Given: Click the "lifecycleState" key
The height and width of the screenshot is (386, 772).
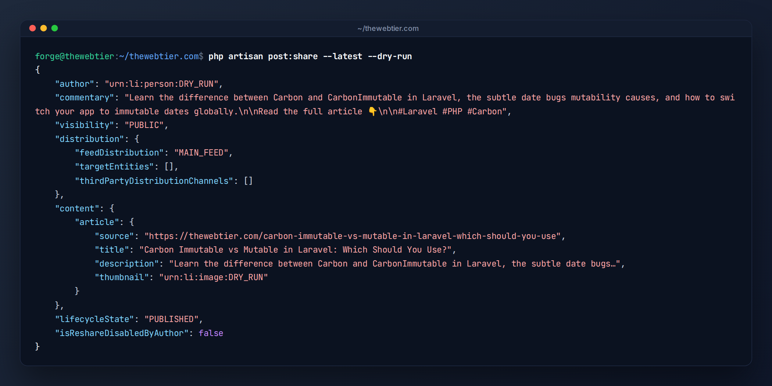Looking at the screenshot, I should (94, 319).
